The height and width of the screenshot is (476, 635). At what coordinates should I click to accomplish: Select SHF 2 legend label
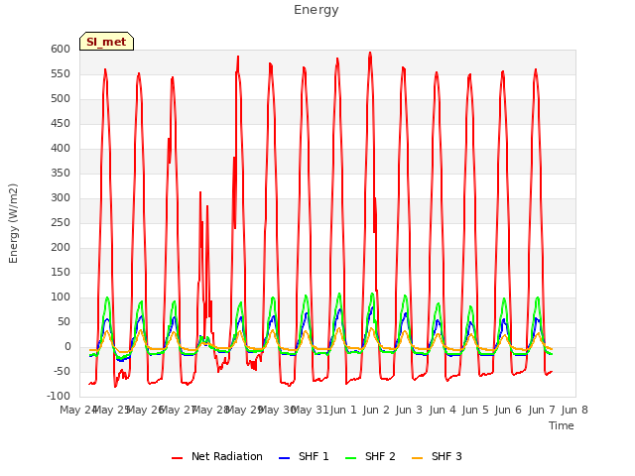[380, 456]
